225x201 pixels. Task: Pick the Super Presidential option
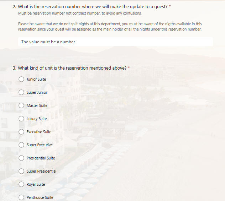(21, 171)
